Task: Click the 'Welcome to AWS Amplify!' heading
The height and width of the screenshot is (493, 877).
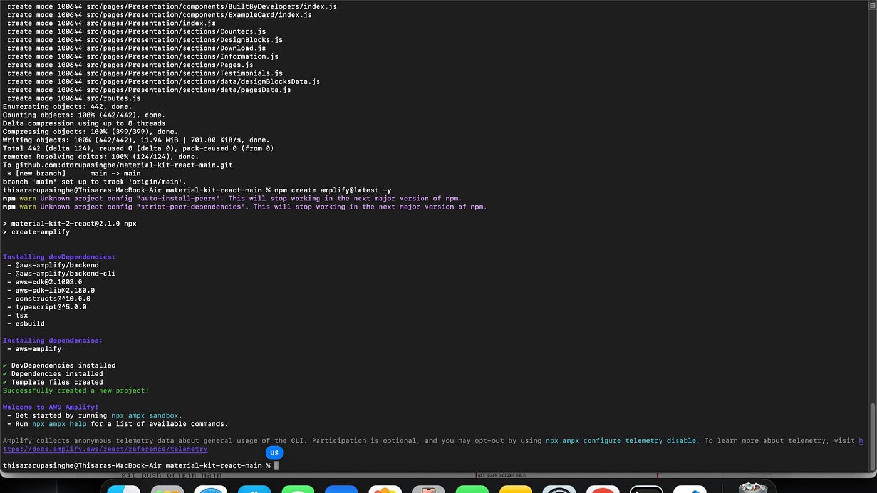Action: pos(51,407)
